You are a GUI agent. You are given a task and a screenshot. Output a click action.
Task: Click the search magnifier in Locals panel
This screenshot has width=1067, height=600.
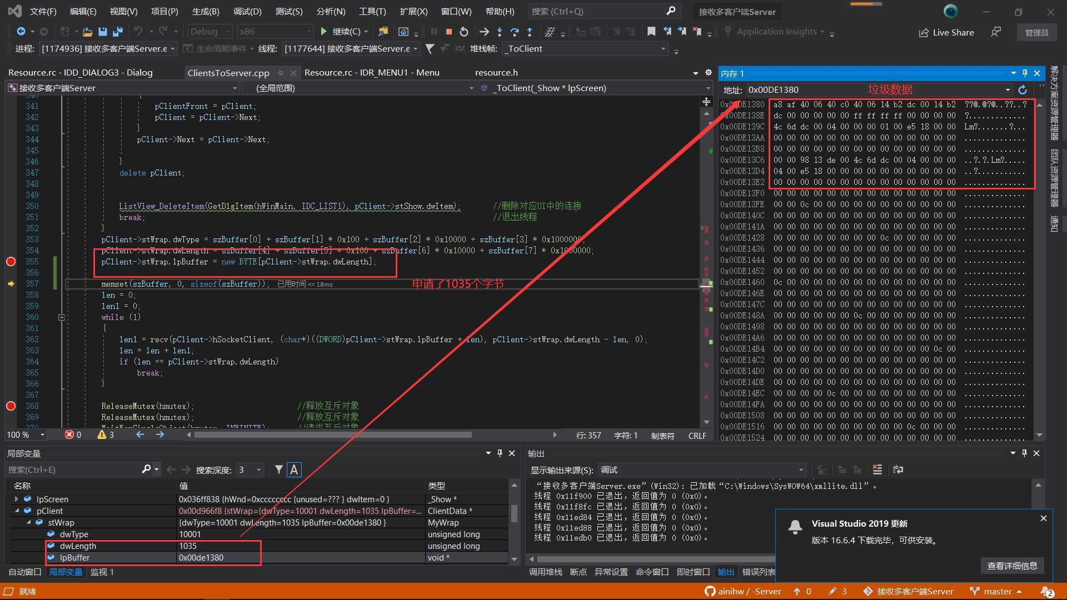click(146, 469)
